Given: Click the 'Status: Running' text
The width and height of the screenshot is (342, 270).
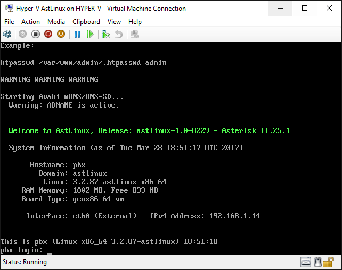Looking at the screenshot, I should point(25,262).
